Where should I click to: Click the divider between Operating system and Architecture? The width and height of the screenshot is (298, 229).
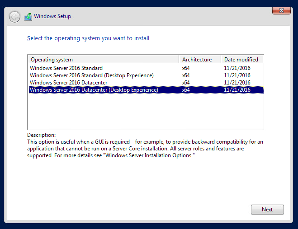180,60
